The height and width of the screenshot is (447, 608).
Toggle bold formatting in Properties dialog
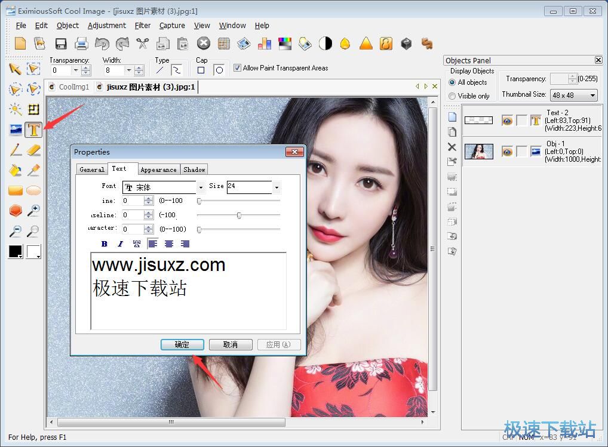coord(105,243)
